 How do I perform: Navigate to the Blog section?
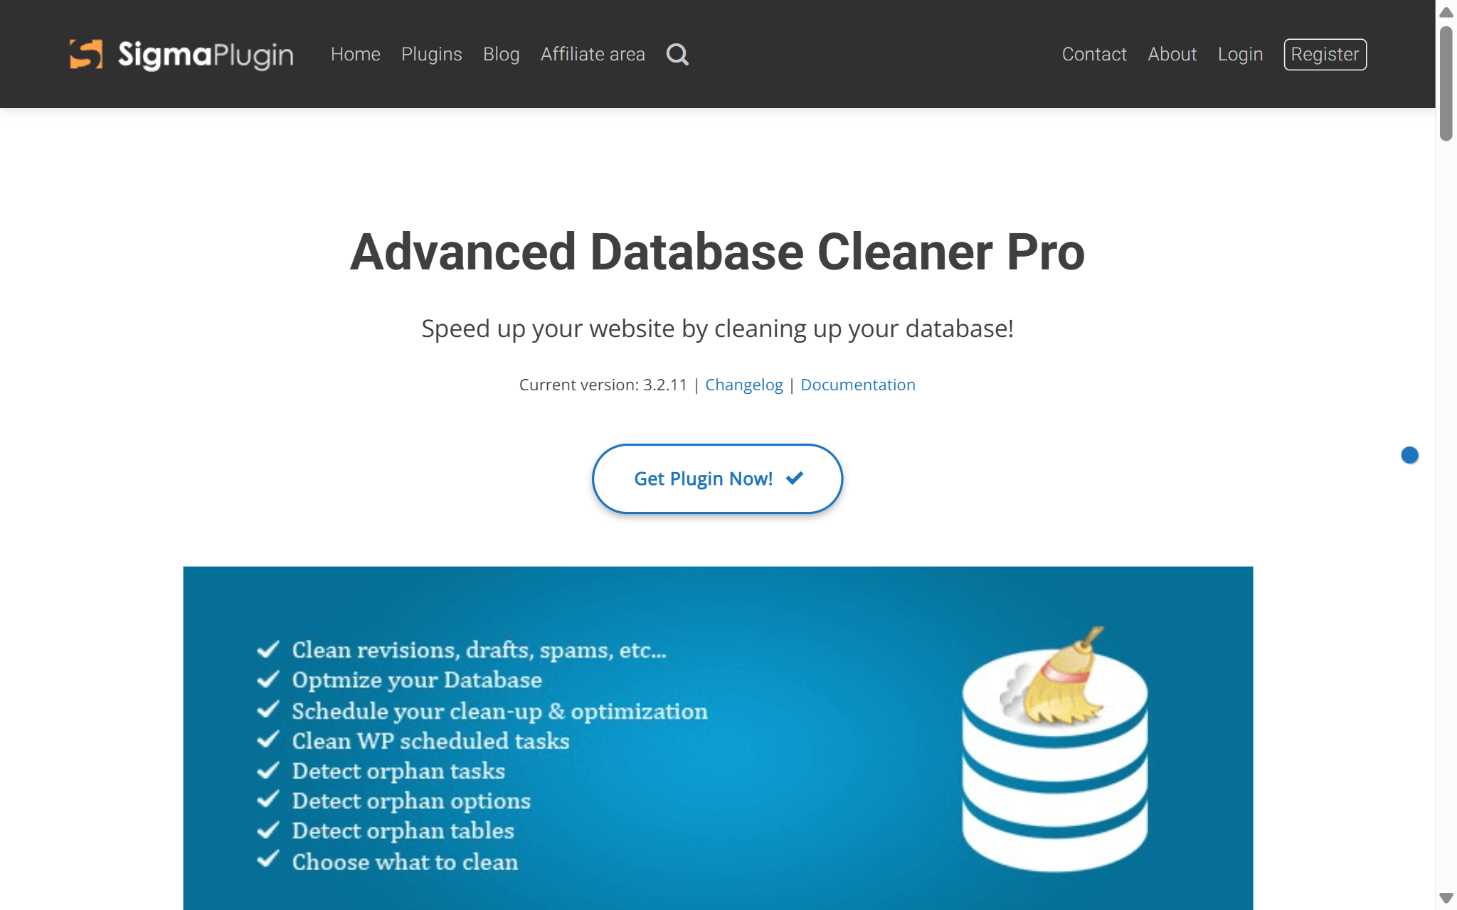click(x=501, y=54)
